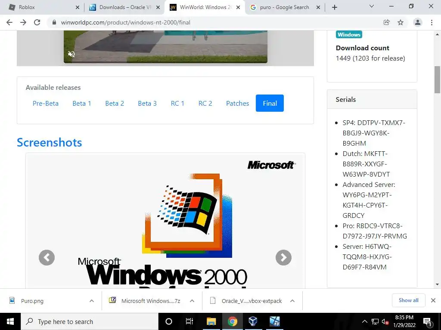Select the Final release button
Viewport: 441px width, 330px height.
(270, 103)
